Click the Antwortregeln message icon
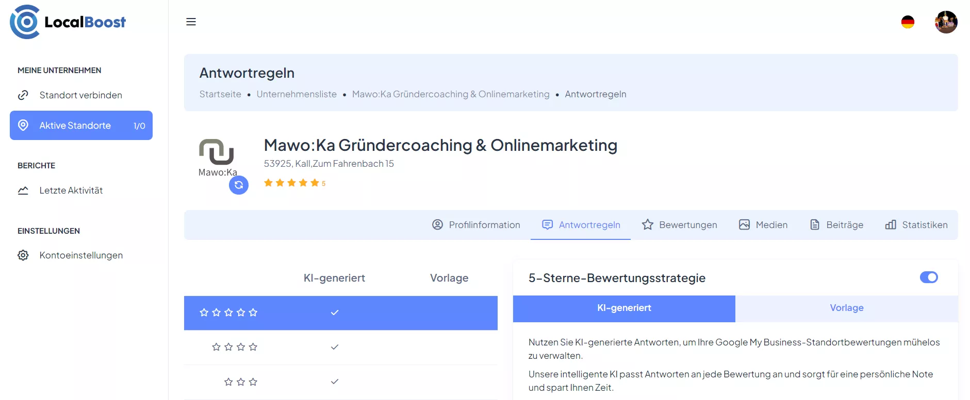The image size is (970, 400). tap(547, 224)
